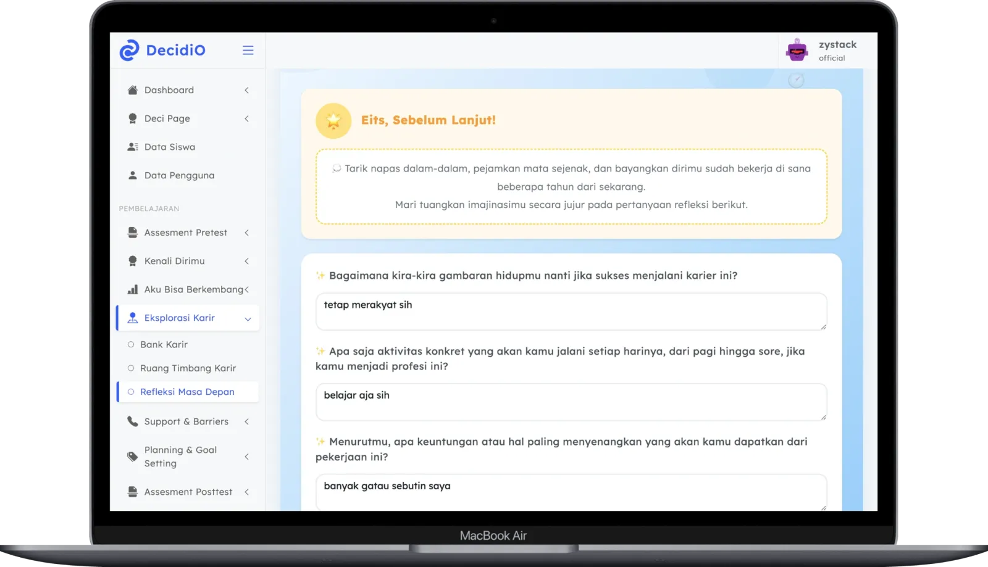Viewport: 988px width, 567px height.
Task: Expand the Deci Page chevron
Action: point(246,118)
